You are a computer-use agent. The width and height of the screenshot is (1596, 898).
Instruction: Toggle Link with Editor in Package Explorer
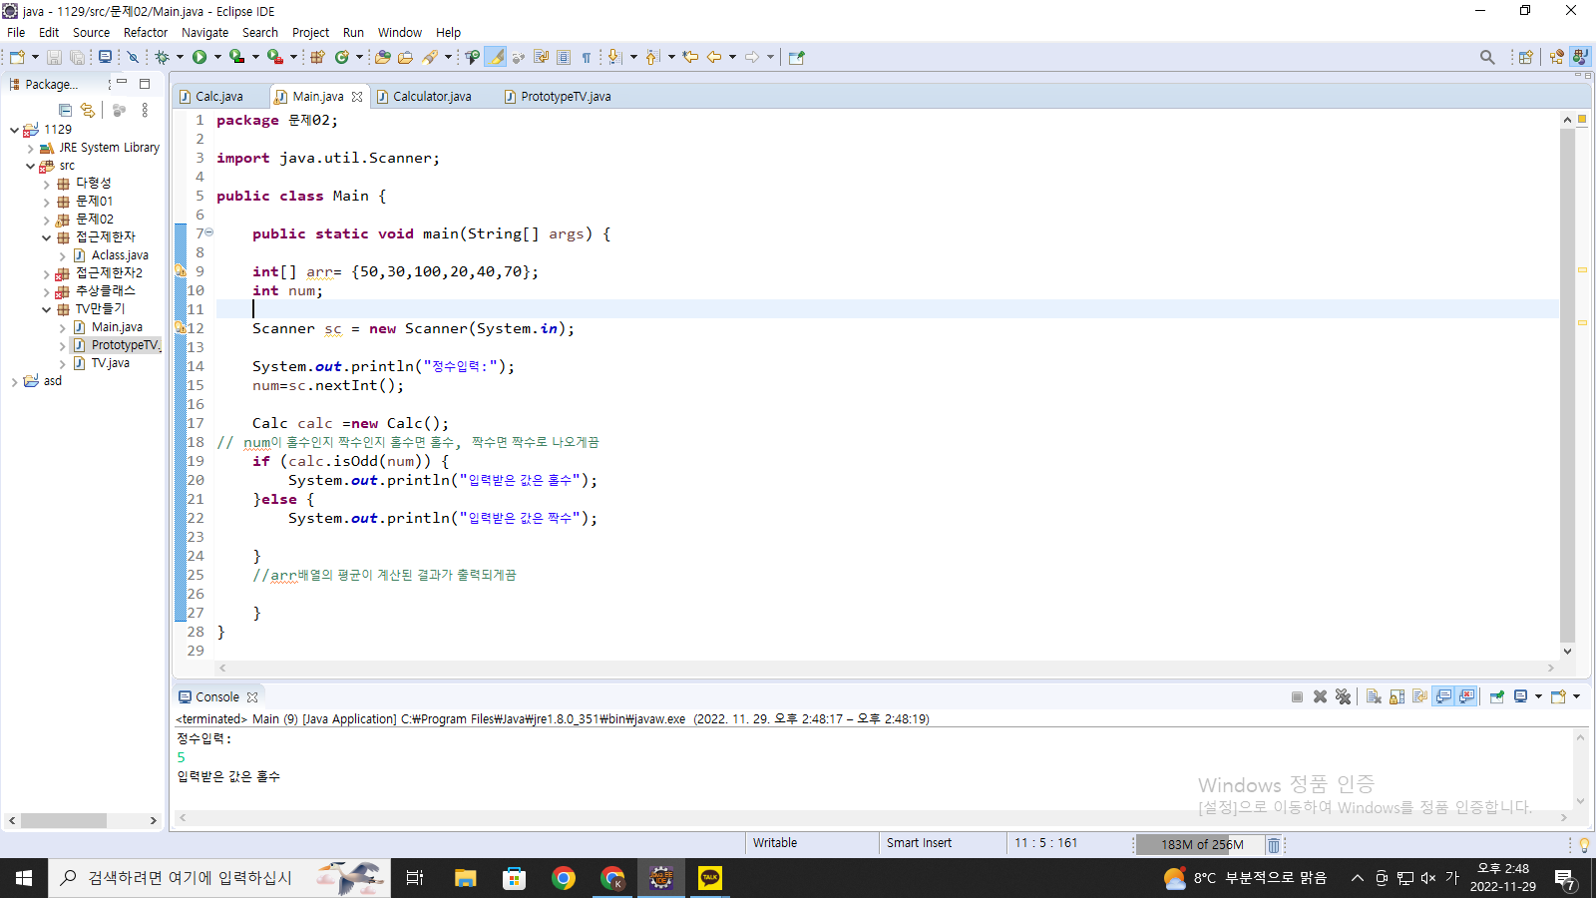tap(88, 110)
